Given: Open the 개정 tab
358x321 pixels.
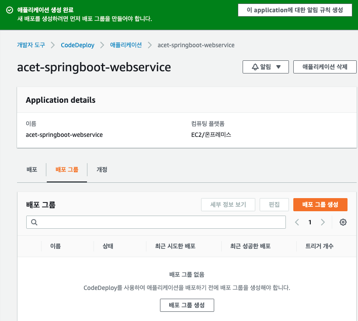Looking at the screenshot, I should (102, 170).
